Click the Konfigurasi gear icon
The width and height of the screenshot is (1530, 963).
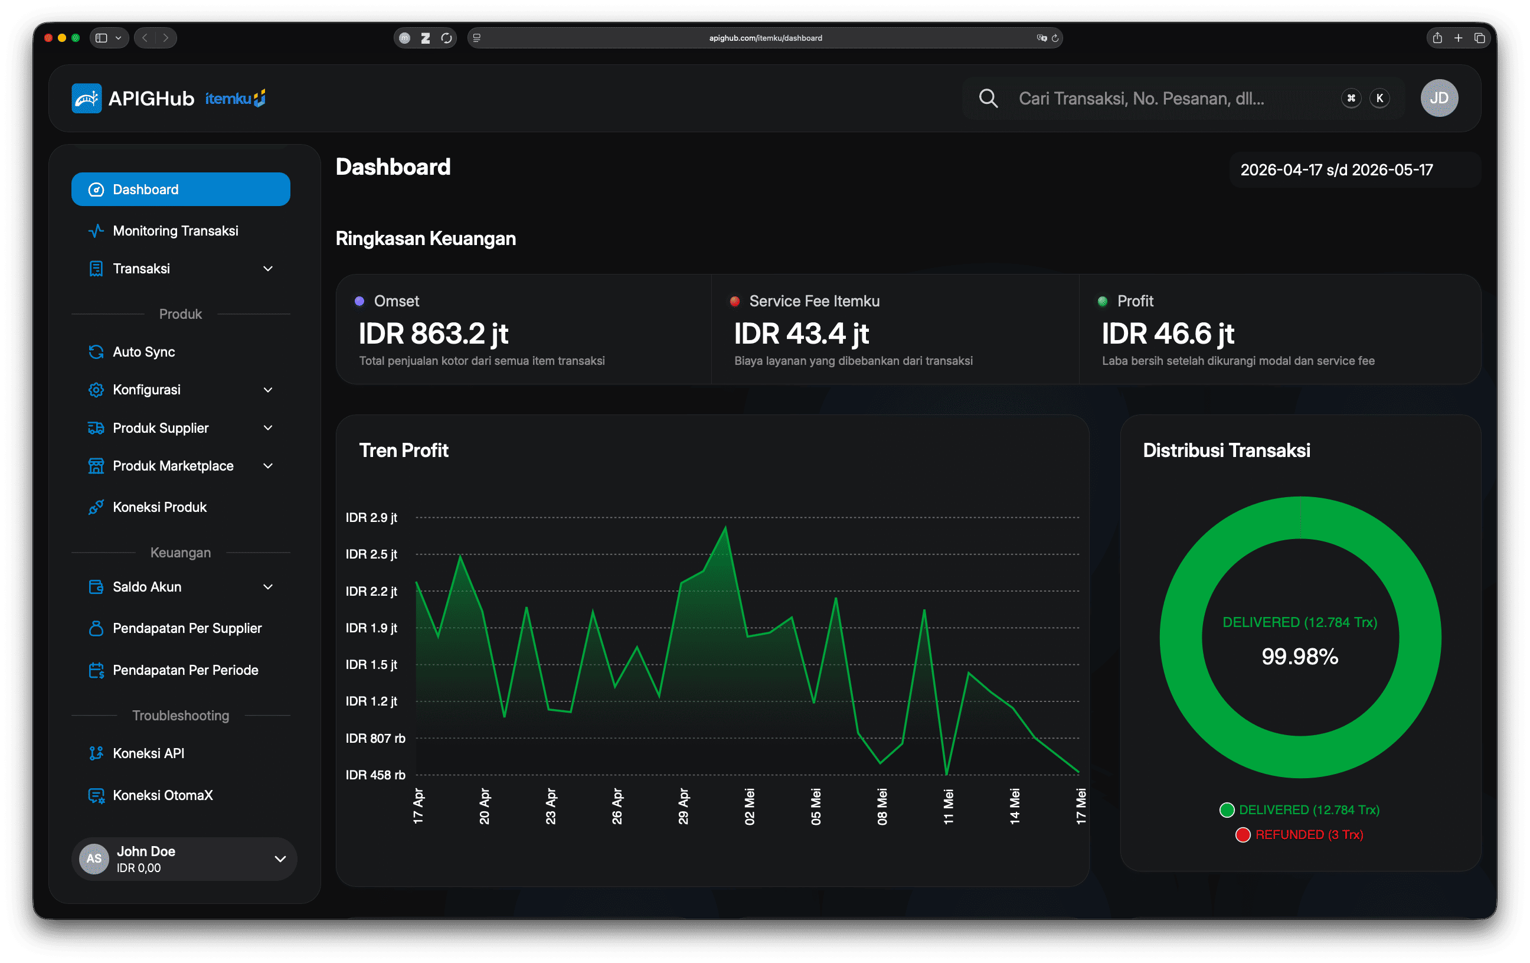click(x=96, y=390)
